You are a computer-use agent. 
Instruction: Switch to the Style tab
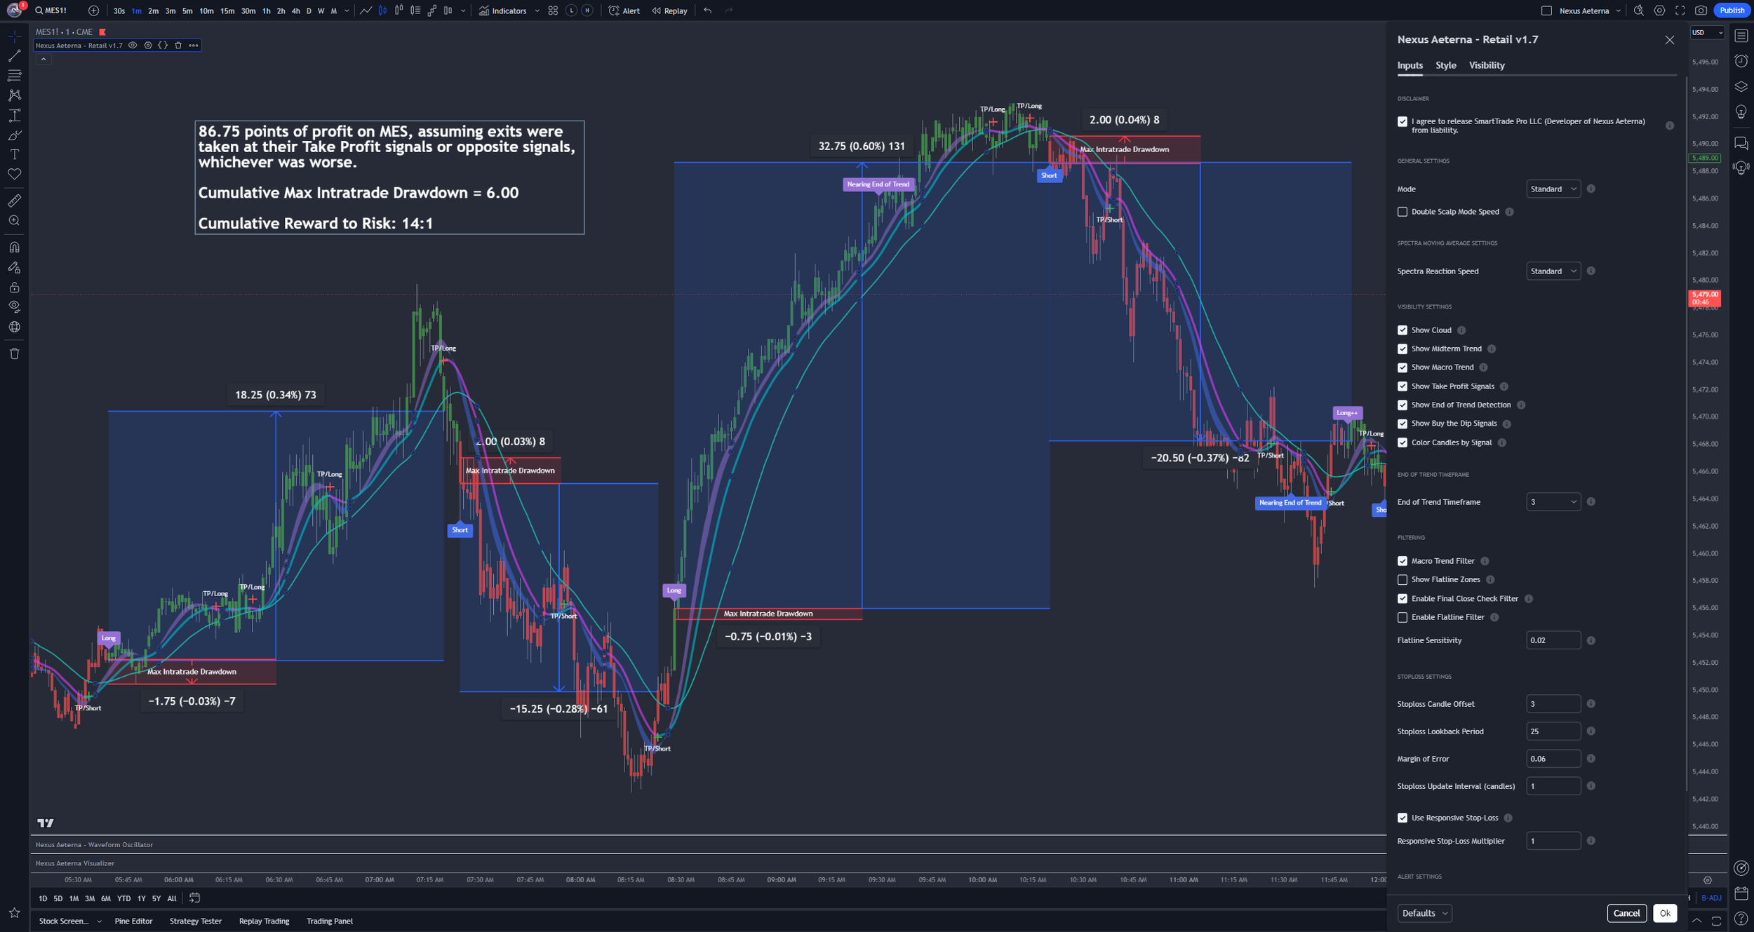pyautogui.click(x=1445, y=65)
